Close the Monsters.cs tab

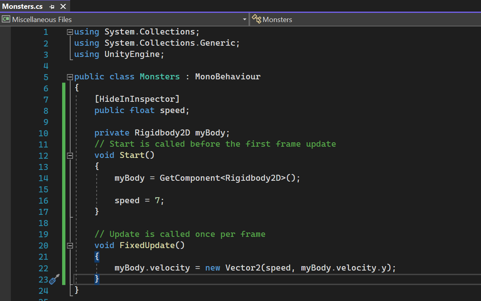tap(63, 6)
